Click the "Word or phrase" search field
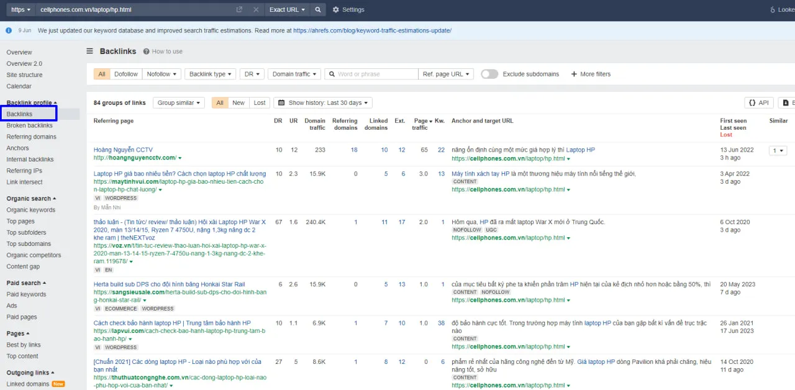This screenshot has height=390, width=795. coord(371,73)
